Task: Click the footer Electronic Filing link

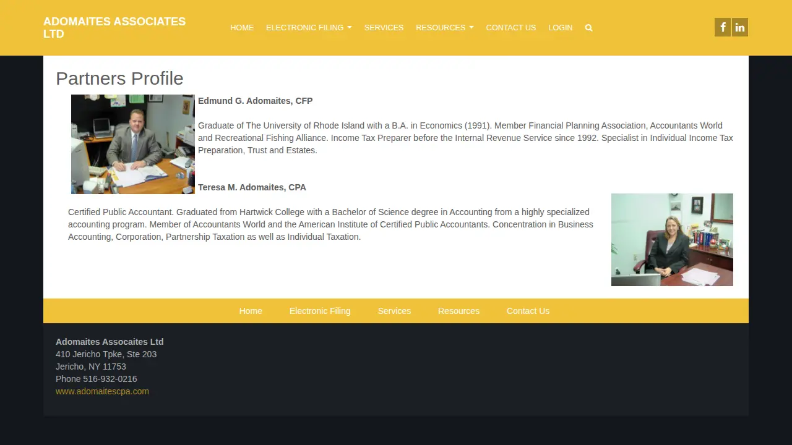Action: point(320,311)
